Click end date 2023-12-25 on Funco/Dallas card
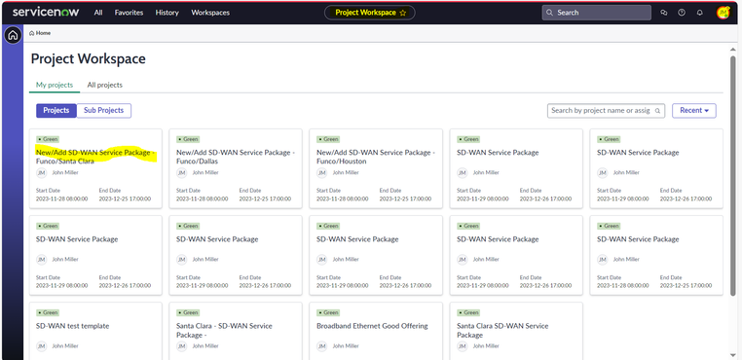Screen dimensions: 742x360 pyautogui.click(x=265, y=199)
